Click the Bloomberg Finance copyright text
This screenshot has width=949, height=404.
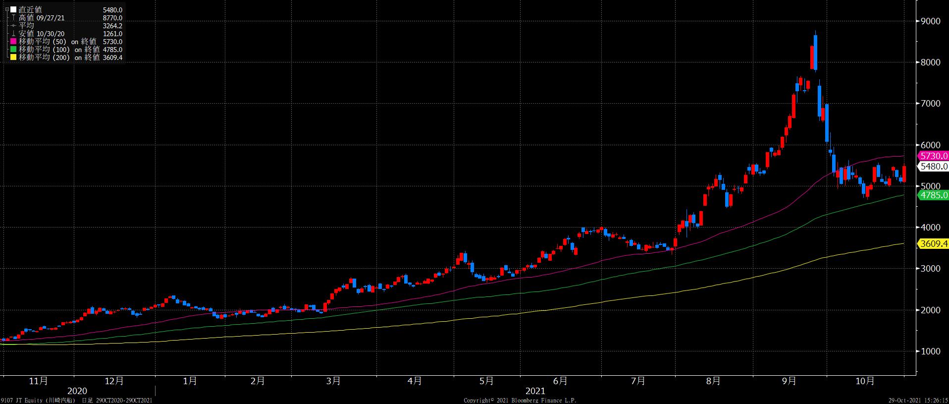point(520,400)
